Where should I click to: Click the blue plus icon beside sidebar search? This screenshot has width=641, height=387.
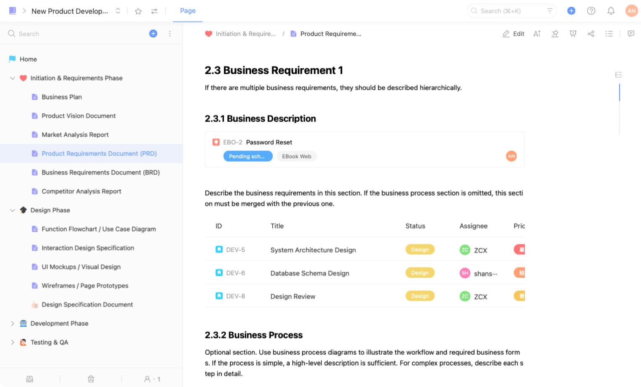pos(153,34)
